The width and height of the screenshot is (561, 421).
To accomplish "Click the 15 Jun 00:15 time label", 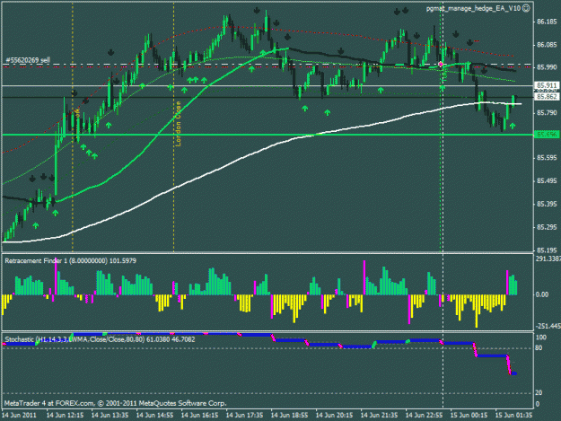I will click(x=469, y=415).
